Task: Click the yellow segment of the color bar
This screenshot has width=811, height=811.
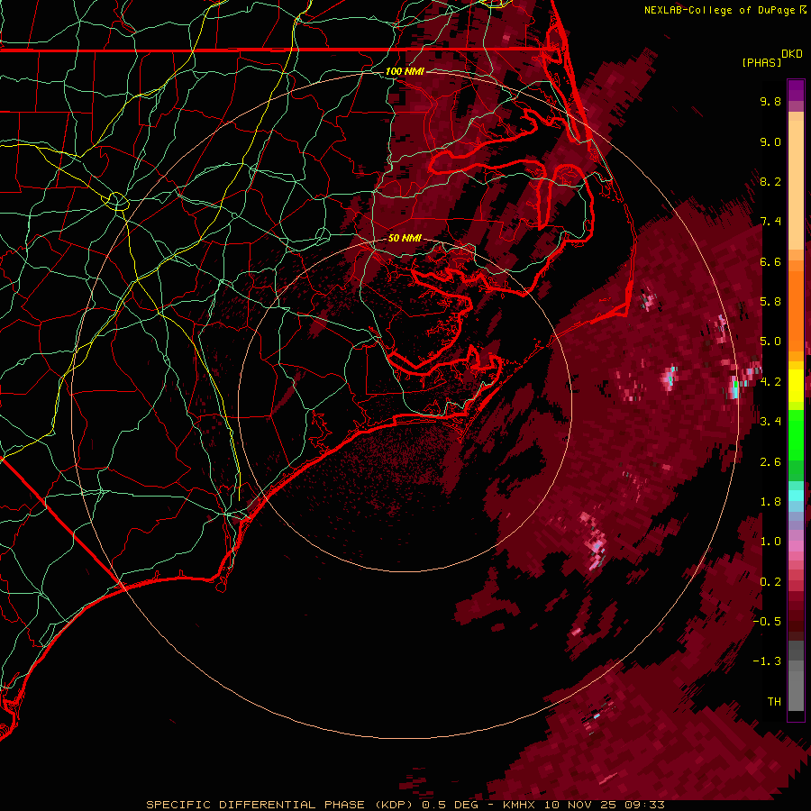Action: 796,386
